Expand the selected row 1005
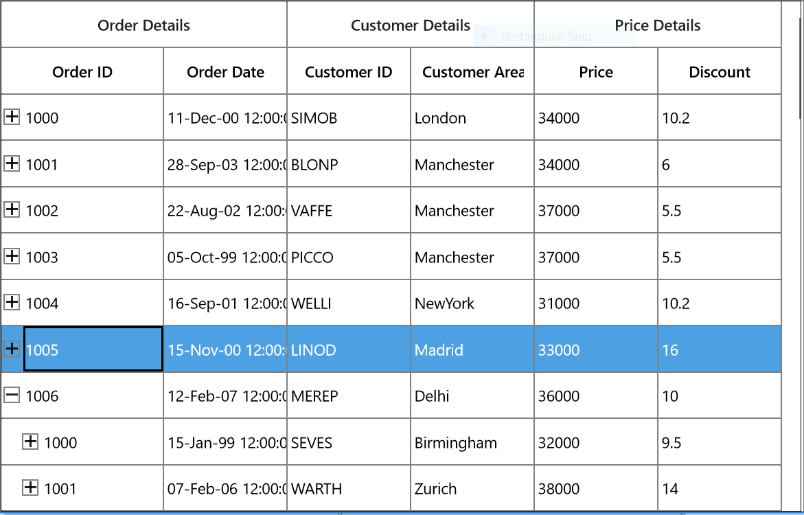 [x=12, y=349]
